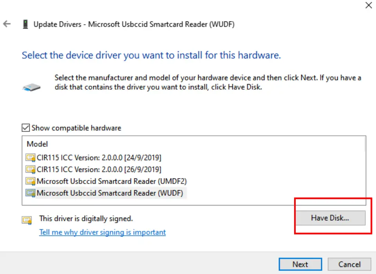Click the Have Disk button
This screenshot has width=376, height=274.
click(x=330, y=218)
